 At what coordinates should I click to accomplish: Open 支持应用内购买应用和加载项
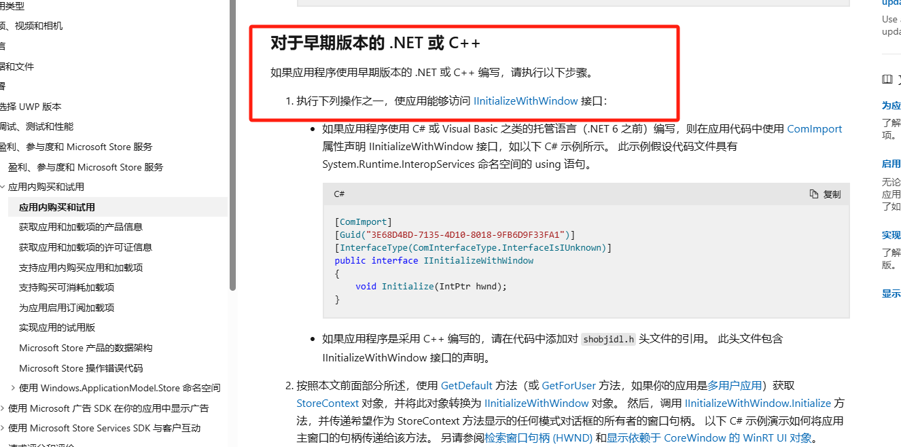click(81, 268)
